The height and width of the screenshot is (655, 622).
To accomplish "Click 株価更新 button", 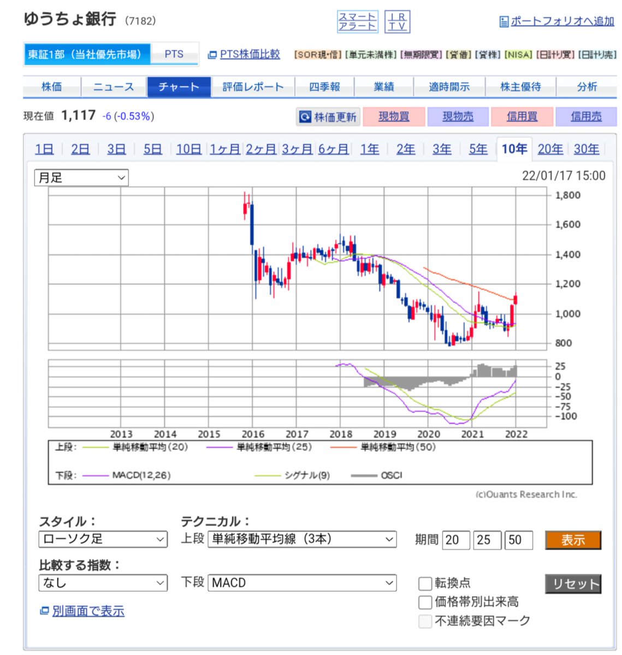I will pos(328,117).
